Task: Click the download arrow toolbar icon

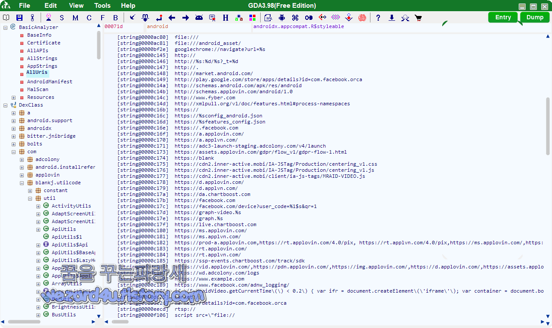Action: pos(392,18)
